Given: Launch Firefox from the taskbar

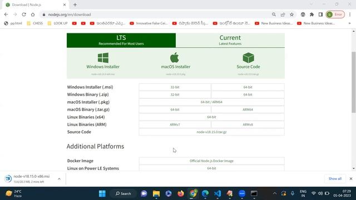Looking at the screenshot, I should [181, 193].
